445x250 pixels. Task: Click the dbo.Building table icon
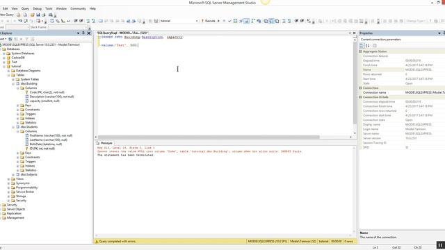[x=18, y=83]
